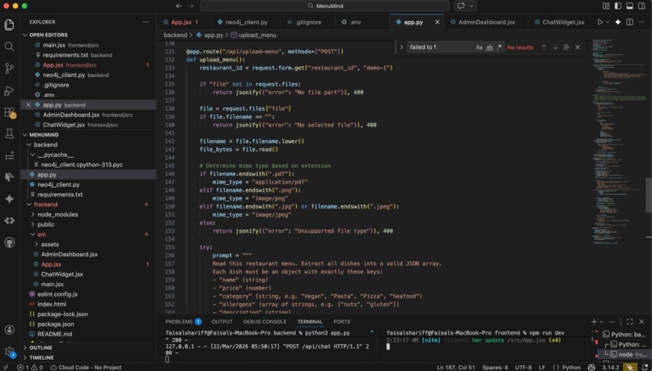Click UTF-8 encoding status item
Screen dimensions: 652x371
[x=523, y=367]
